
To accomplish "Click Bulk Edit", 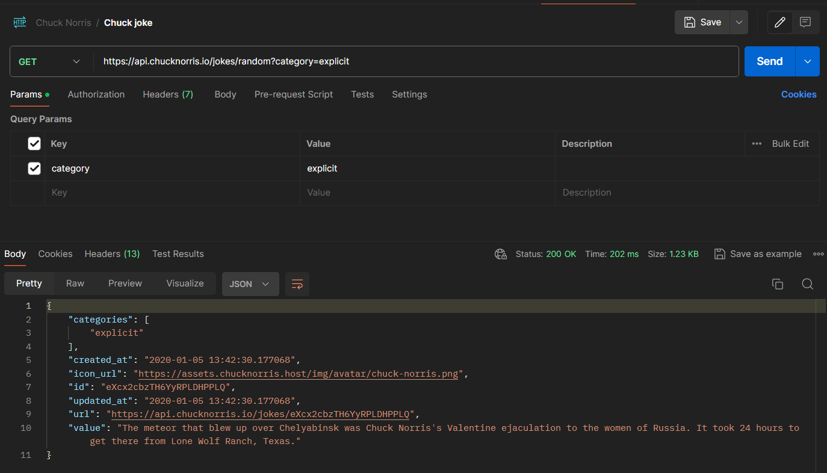I will pyautogui.click(x=790, y=144).
